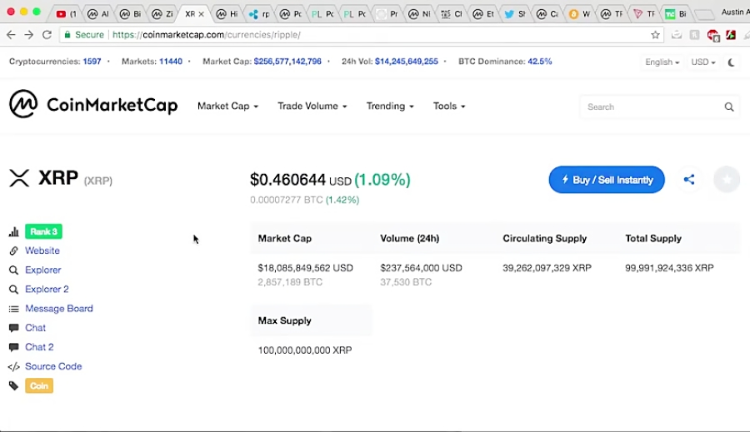Open the Explorer link
This screenshot has height=432, width=750.
click(x=43, y=271)
